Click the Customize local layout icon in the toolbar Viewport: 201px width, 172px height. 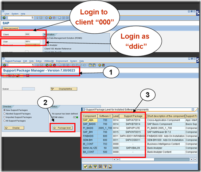tap(104, 65)
